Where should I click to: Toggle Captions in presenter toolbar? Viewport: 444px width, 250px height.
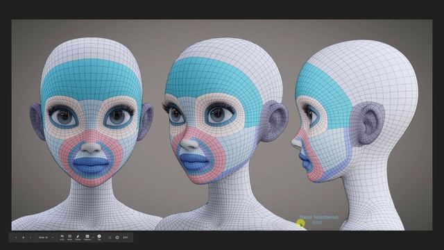[87, 237]
